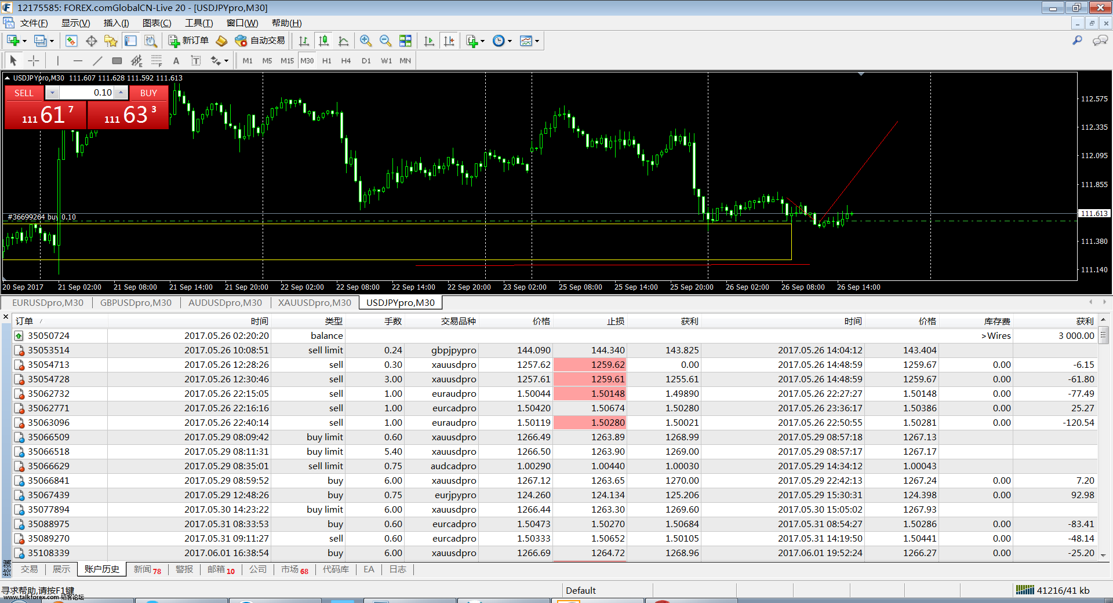Select the vertical line drawing tool
The height and width of the screenshot is (603, 1113).
[x=58, y=60]
